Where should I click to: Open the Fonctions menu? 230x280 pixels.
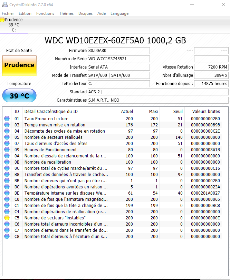point(45,13)
